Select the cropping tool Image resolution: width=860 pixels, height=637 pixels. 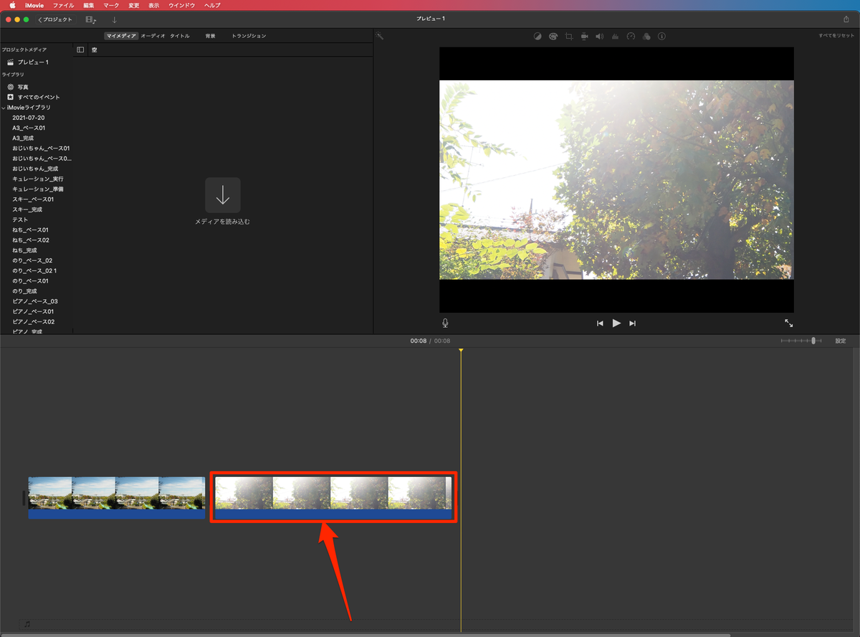coord(569,36)
